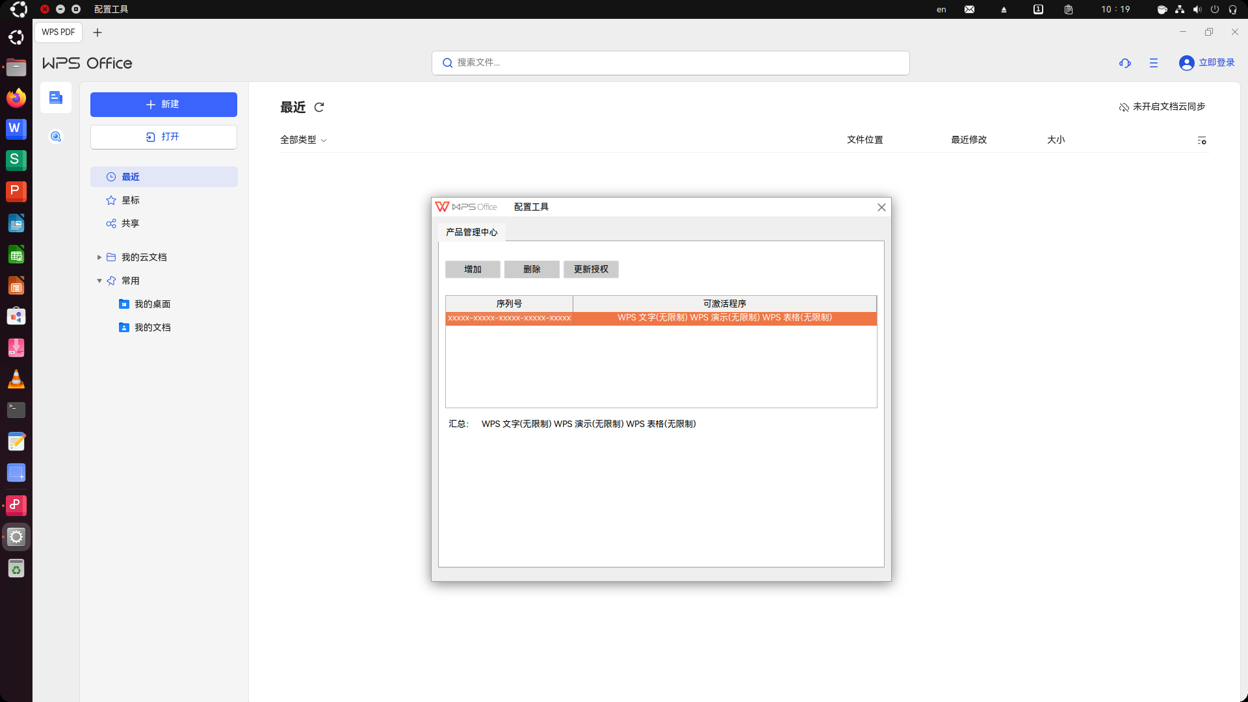Viewport: 1248px width, 702px height.
Task: Open the mail icon in top panel
Action: pyautogui.click(x=969, y=9)
